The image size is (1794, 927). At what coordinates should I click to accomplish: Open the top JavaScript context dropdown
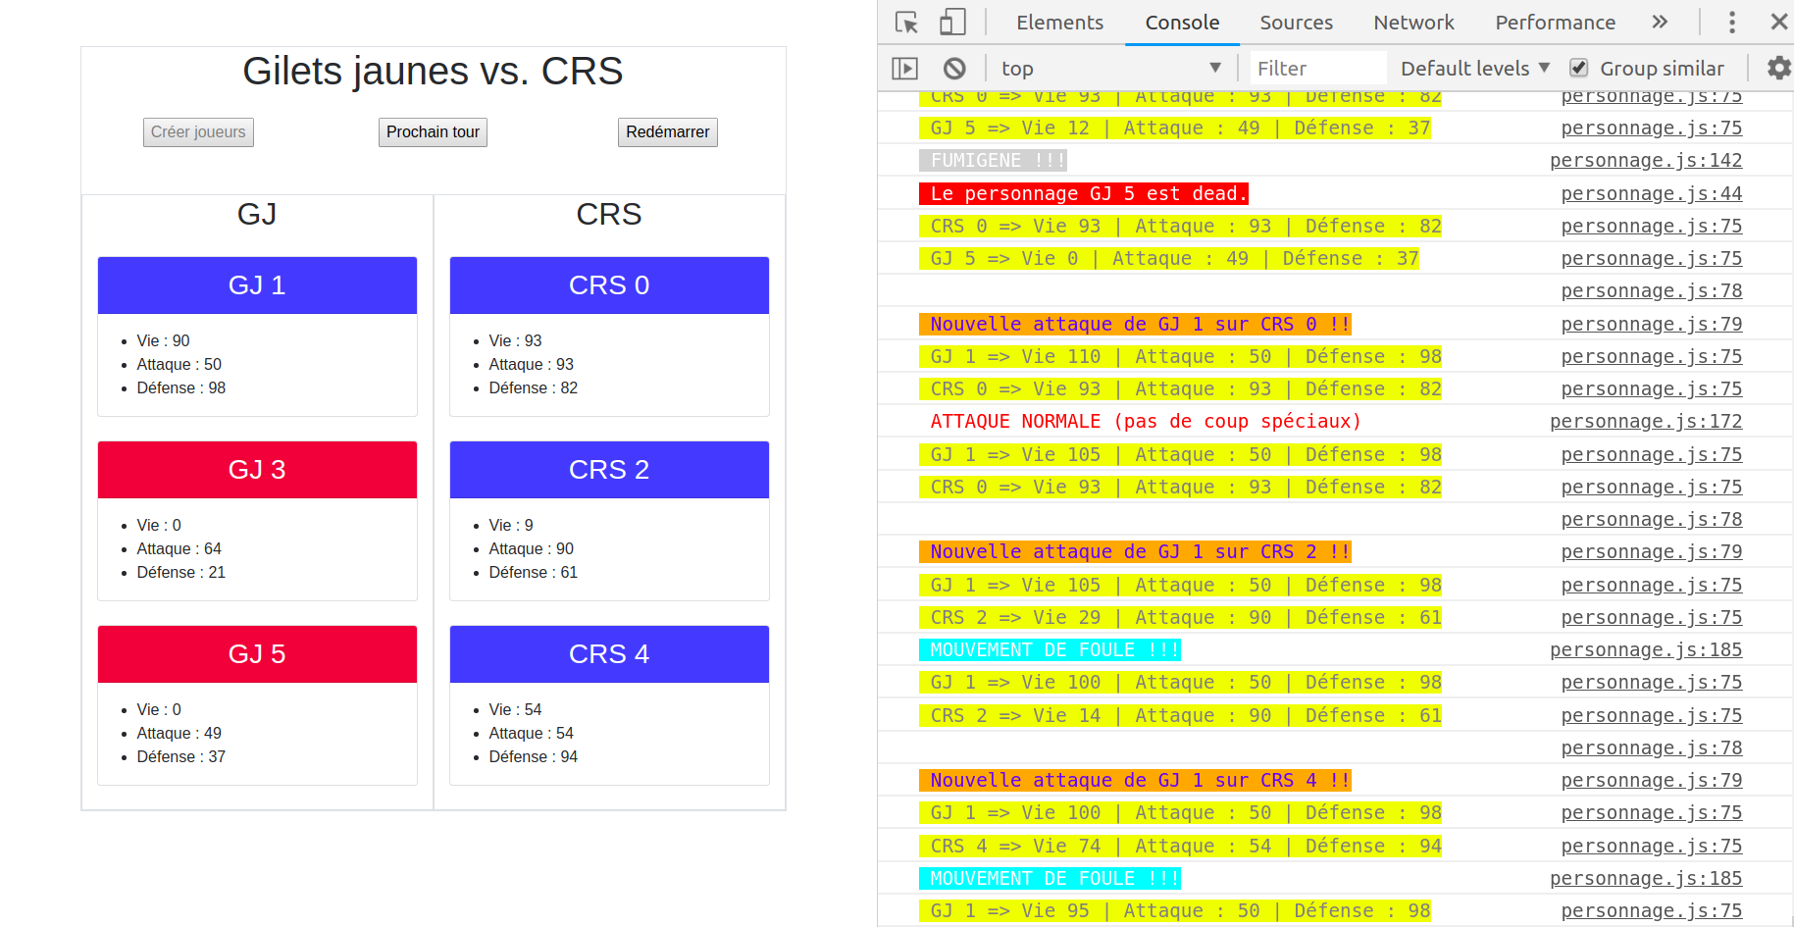click(x=1109, y=69)
